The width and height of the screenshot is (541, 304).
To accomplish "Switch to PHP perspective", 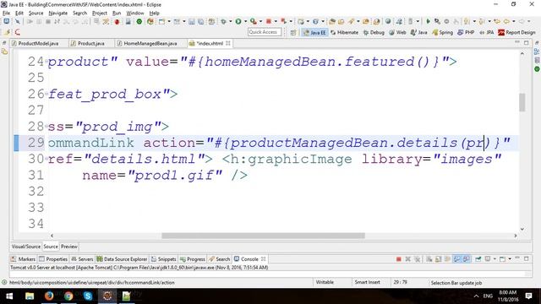I will click(466, 32).
